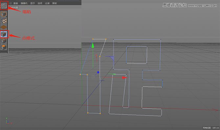Click the red X-axis arrow handle
The height and width of the screenshot is (130, 220).
(x=124, y=78)
